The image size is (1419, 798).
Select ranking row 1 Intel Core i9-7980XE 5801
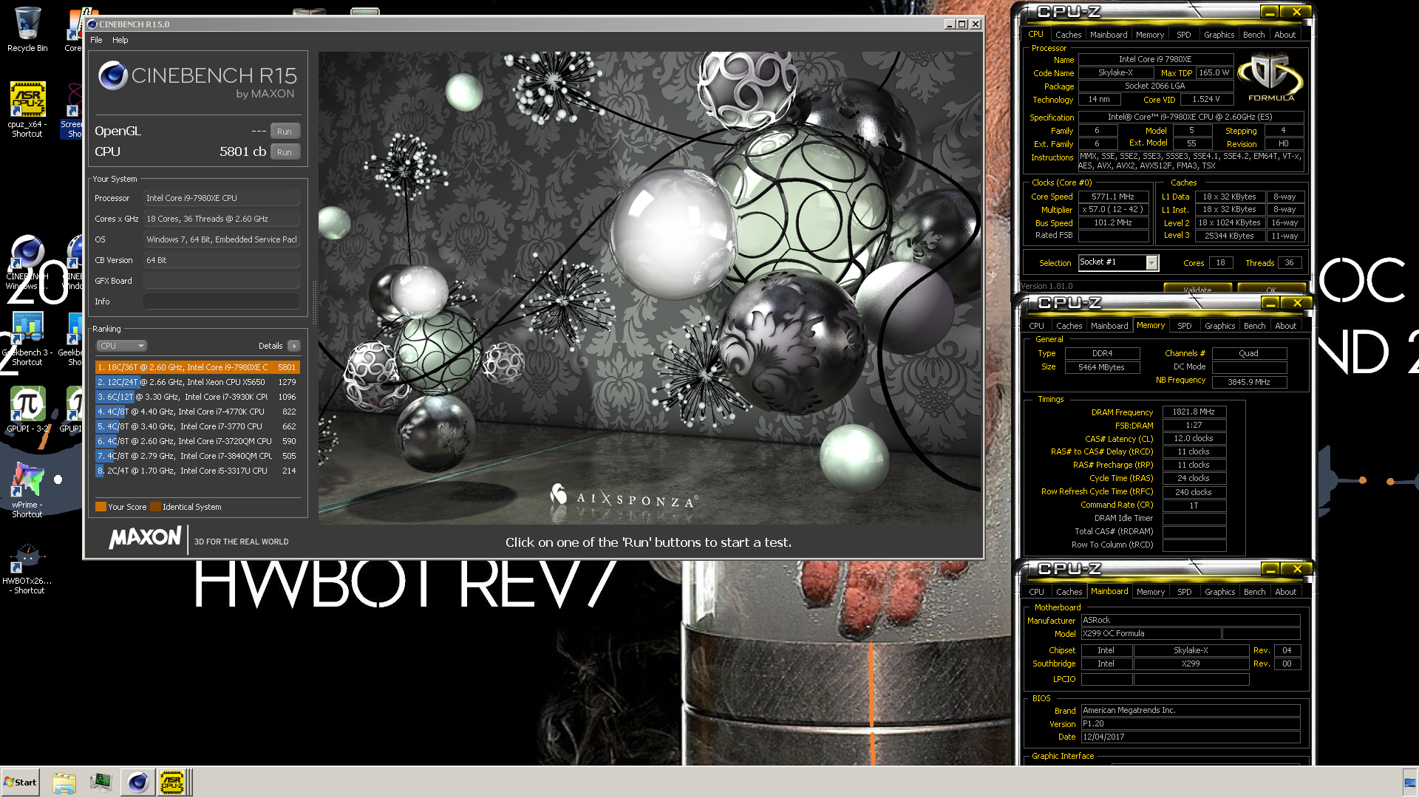tap(197, 367)
